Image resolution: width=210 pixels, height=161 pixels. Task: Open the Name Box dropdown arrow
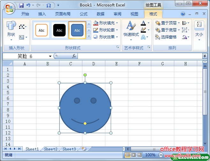50,56
